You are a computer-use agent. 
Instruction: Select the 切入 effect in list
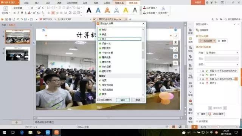click(119, 39)
